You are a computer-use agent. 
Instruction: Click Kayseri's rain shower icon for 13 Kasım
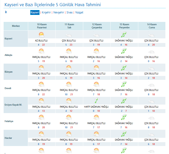click(x=124, y=35)
